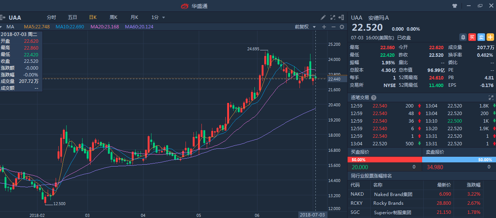Click the blue 50.00% ask ratio bar
496x218 pixels.
point(459,160)
